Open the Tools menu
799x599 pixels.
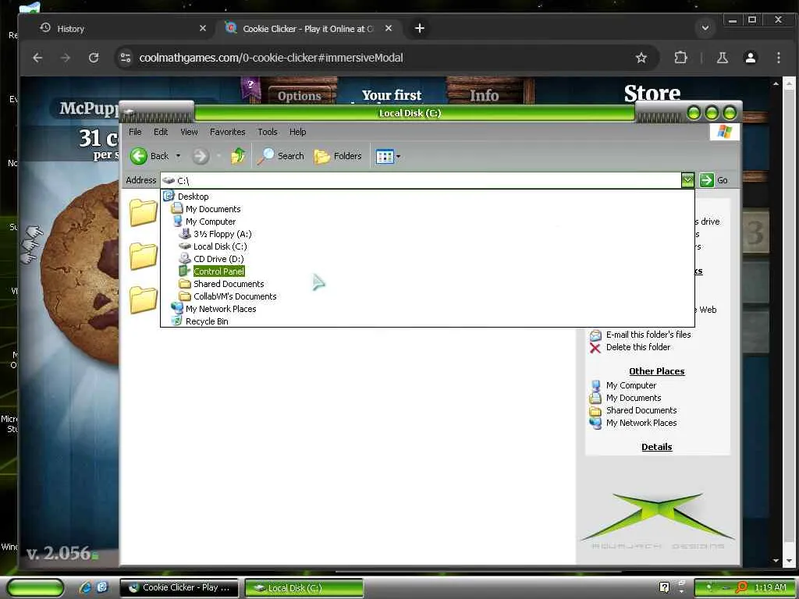pyautogui.click(x=267, y=132)
